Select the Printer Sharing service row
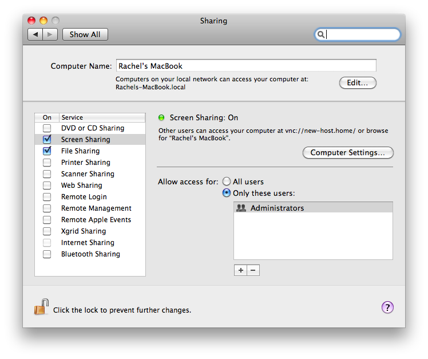The image size is (428, 359). tap(90, 162)
